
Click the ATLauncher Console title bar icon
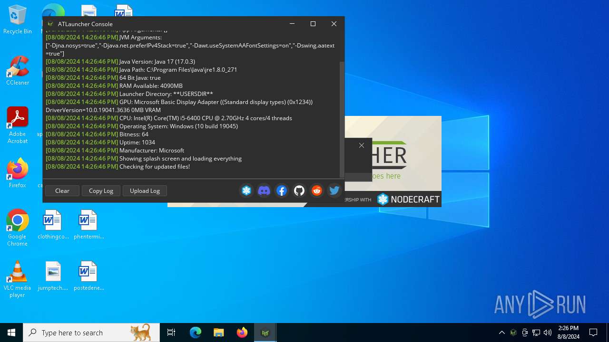50,24
